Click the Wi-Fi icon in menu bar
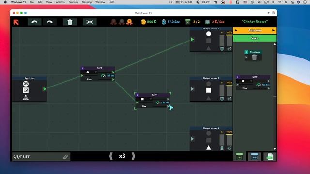This screenshot has height=174, width=310. (x=279, y=2)
